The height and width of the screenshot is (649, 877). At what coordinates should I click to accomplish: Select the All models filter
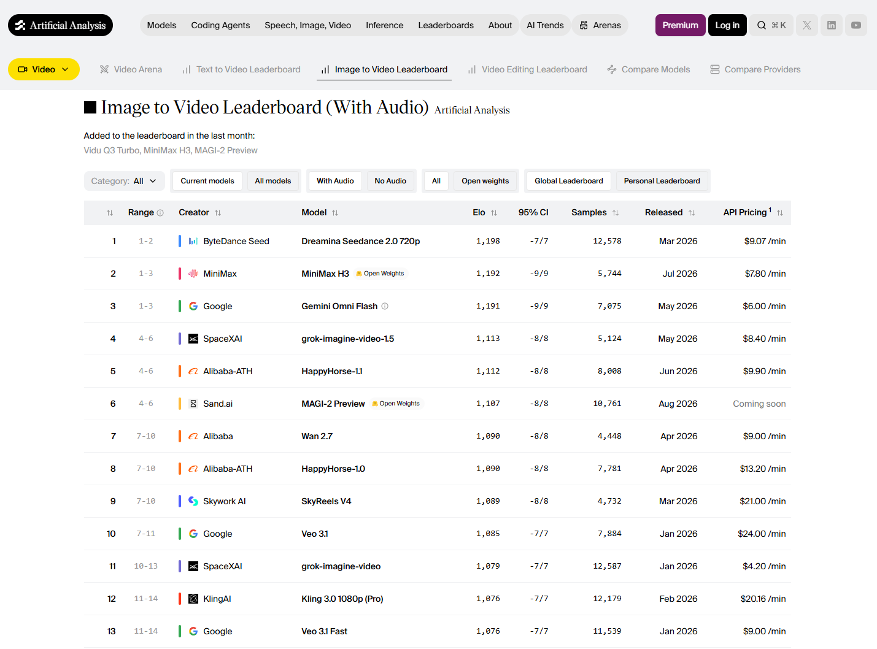(273, 181)
